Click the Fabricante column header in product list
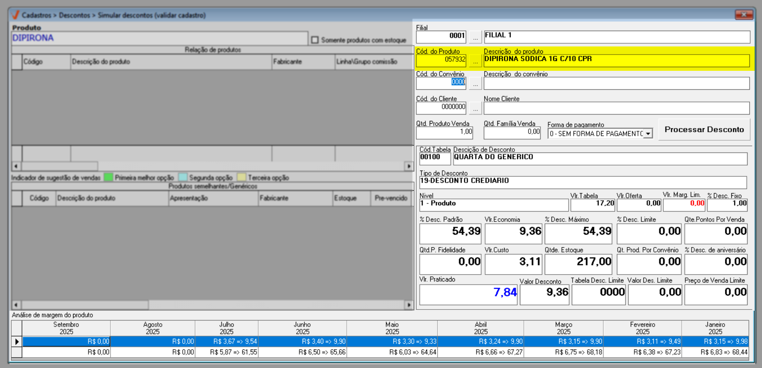762x368 pixels. (303, 62)
